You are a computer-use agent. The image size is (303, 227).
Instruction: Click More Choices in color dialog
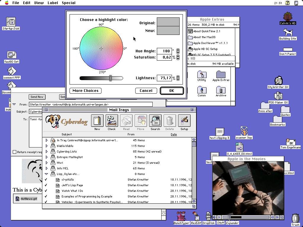[x=86, y=91]
